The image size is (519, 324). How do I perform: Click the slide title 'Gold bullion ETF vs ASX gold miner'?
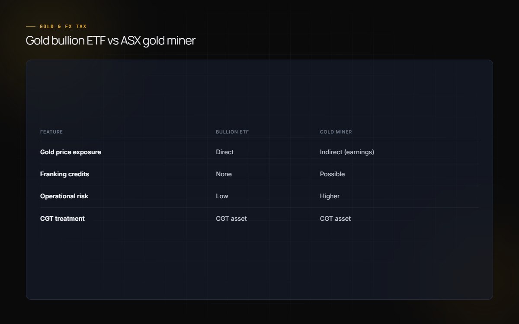point(111,41)
